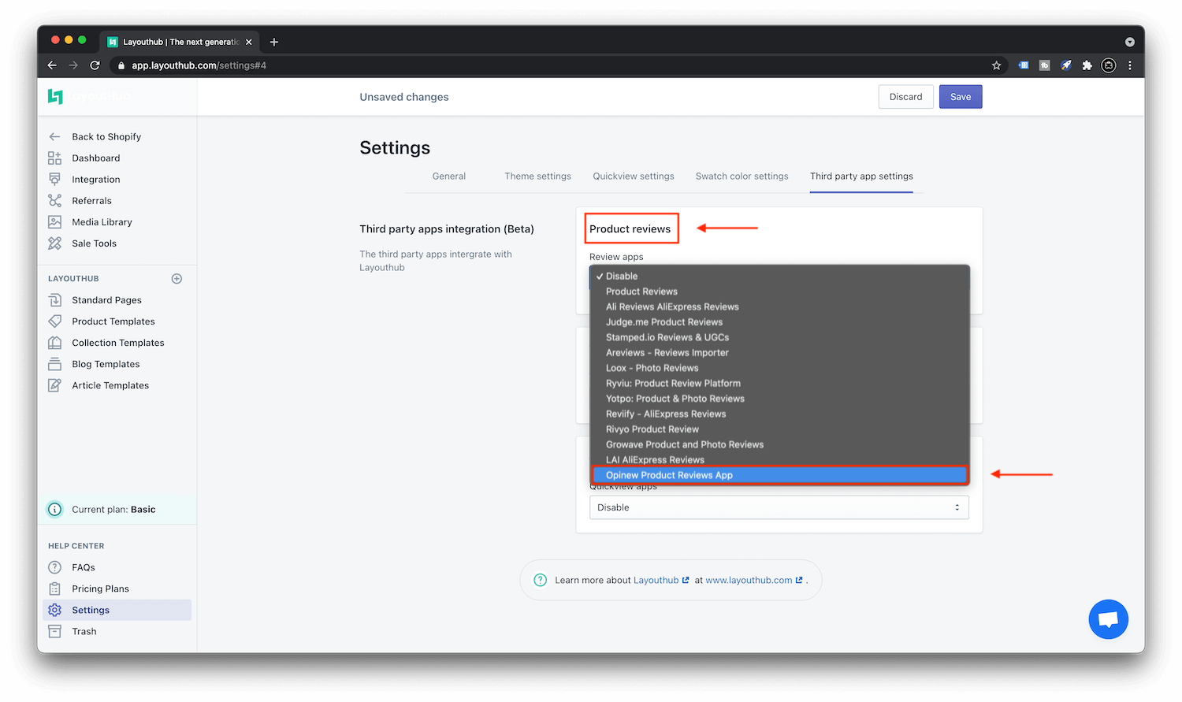Choose Stamped.io Reviews & UGCs option
The height and width of the screenshot is (702, 1182).
click(779, 337)
